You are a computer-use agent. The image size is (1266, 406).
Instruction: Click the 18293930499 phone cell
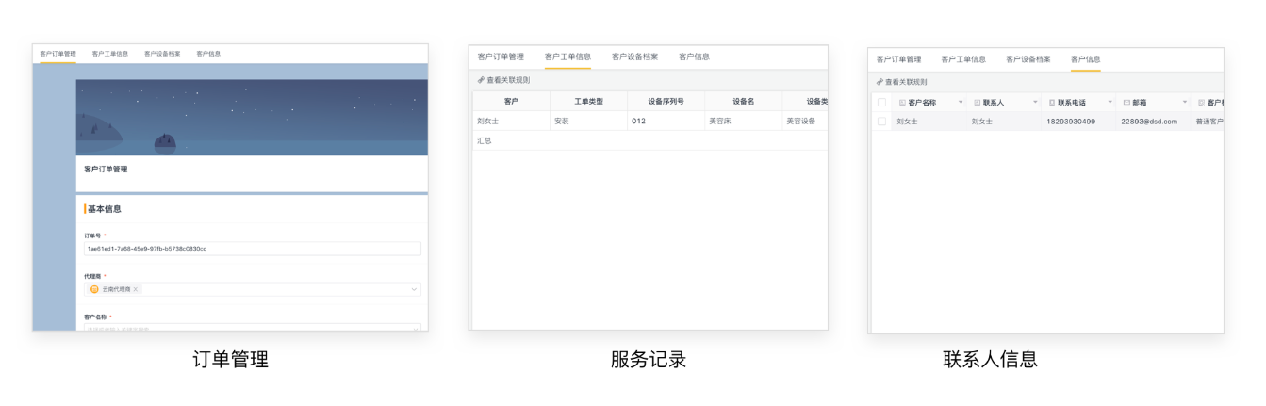coord(1078,122)
